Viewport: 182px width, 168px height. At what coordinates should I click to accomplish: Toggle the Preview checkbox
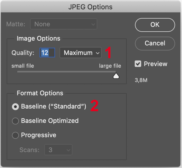point(138,64)
